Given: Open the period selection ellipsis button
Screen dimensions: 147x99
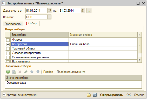Looking at the screenshot, I should 89,11.
